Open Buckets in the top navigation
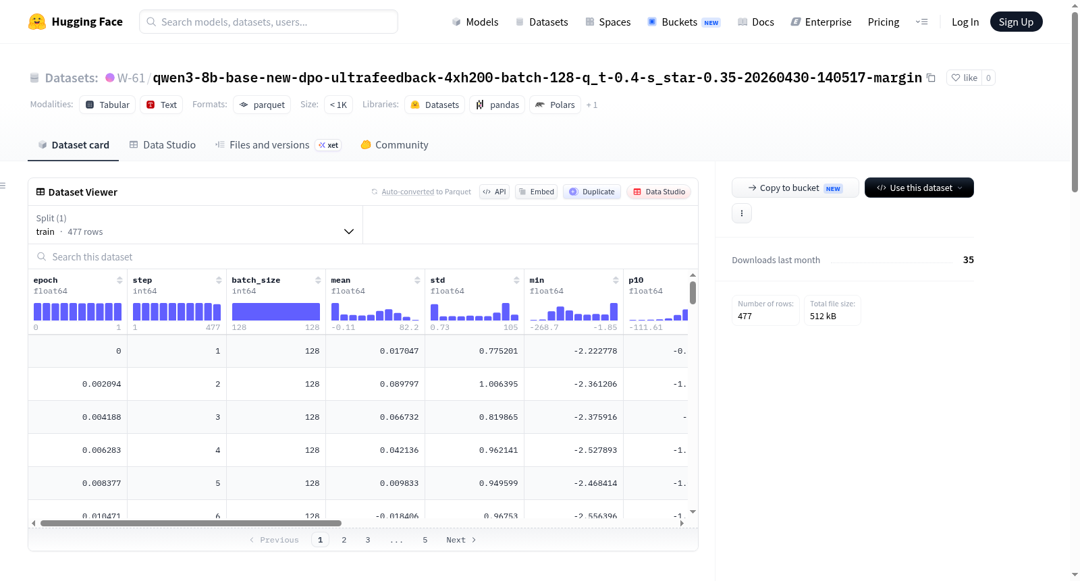The height and width of the screenshot is (581, 1080). (x=684, y=22)
